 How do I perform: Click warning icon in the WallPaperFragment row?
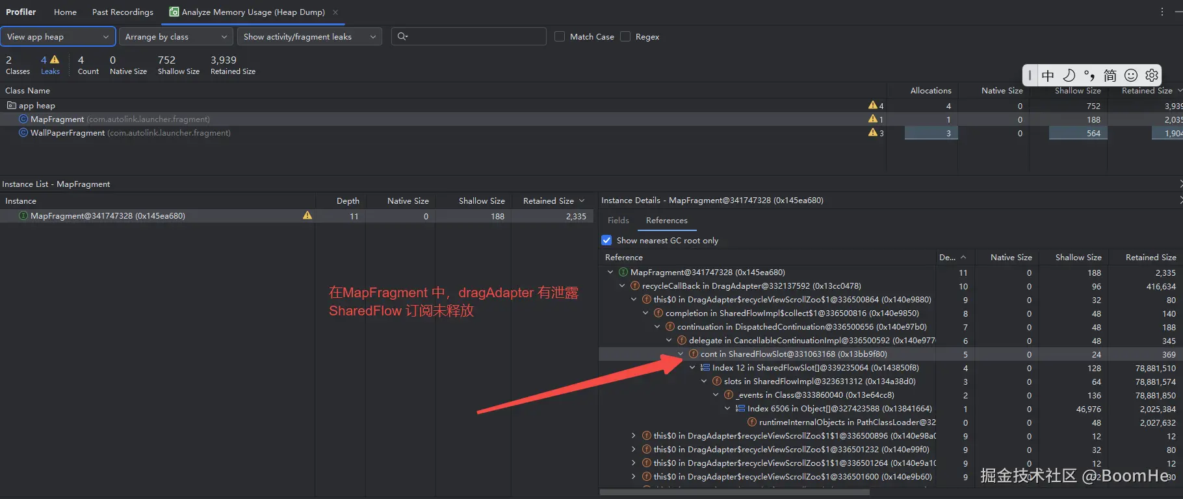coord(872,132)
